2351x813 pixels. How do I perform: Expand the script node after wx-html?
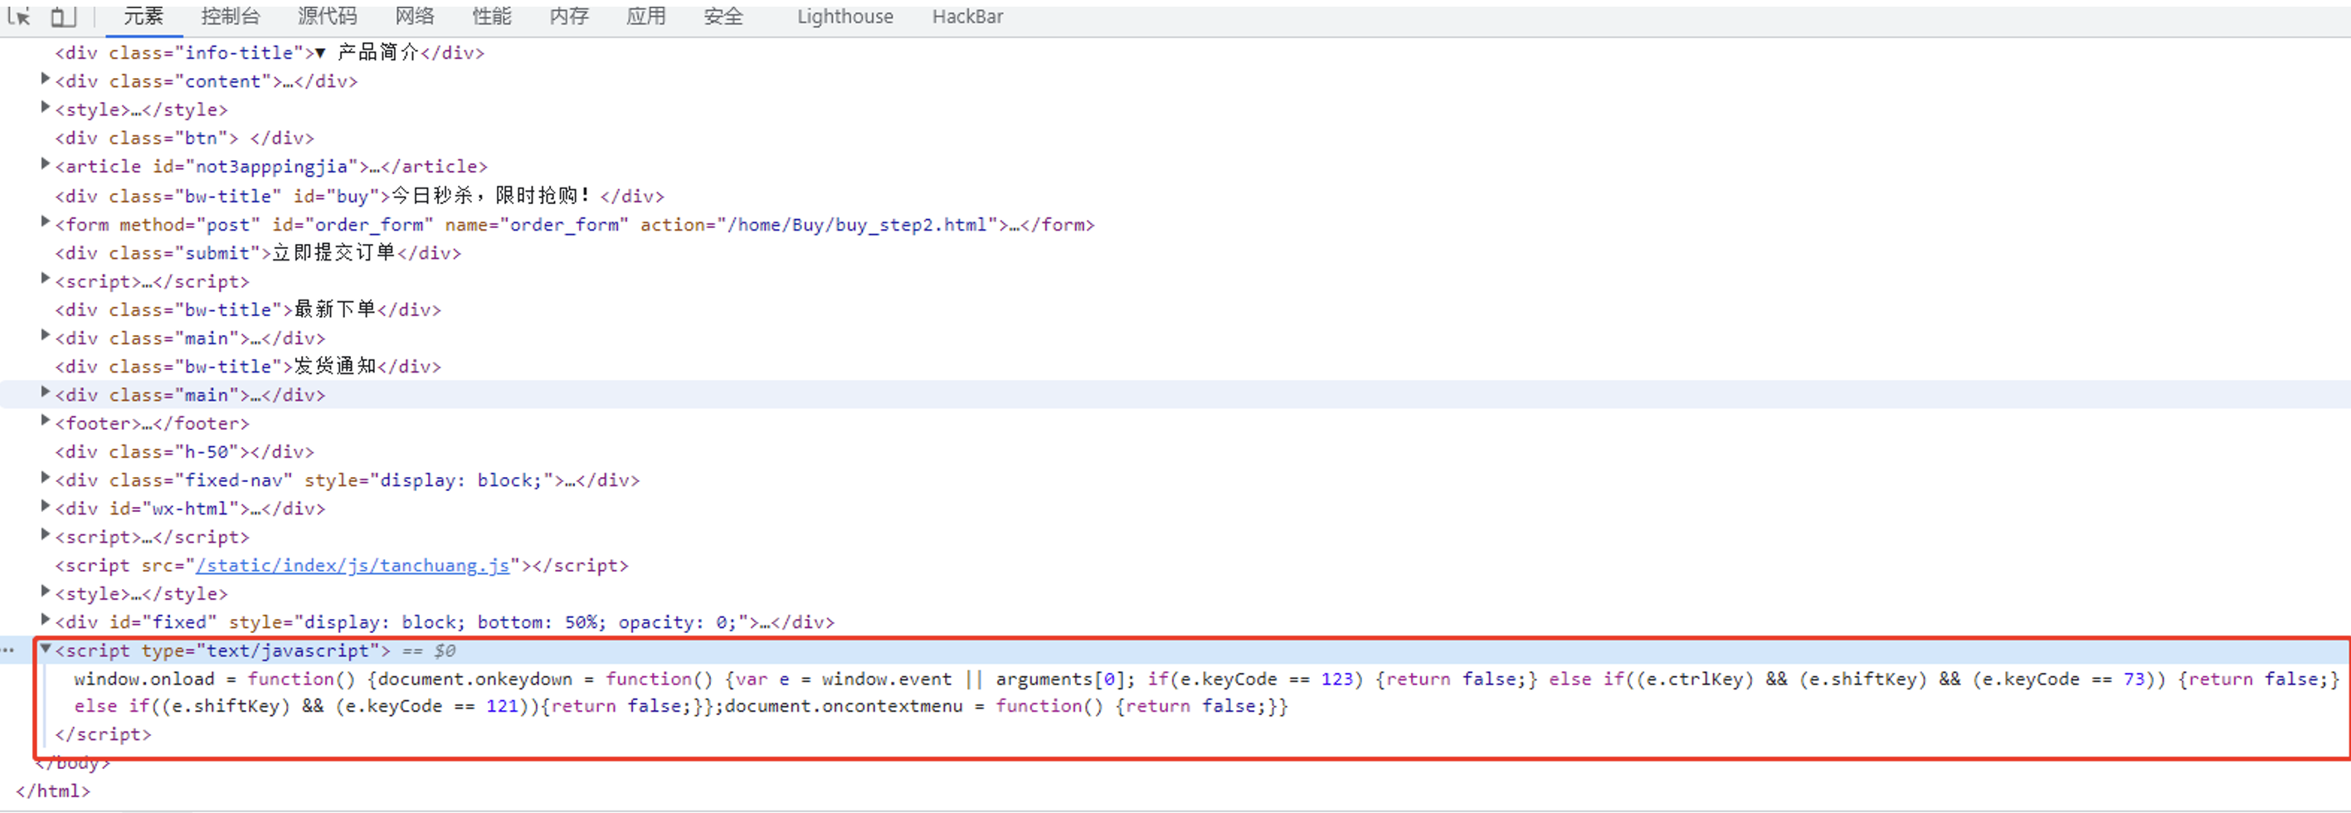pos(45,535)
